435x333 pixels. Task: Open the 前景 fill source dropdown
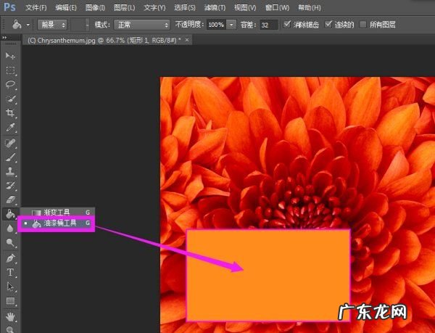tap(52, 25)
